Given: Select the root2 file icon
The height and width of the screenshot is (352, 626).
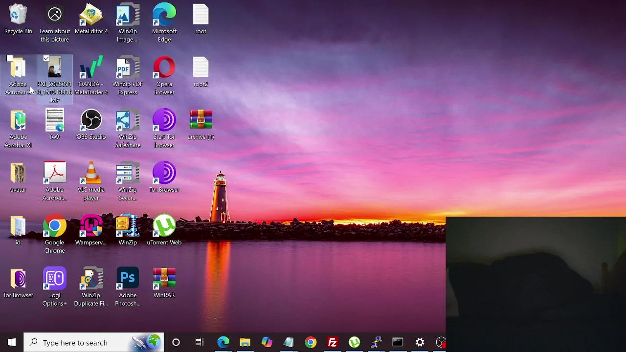Looking at the screenshot, I should 201,72.
